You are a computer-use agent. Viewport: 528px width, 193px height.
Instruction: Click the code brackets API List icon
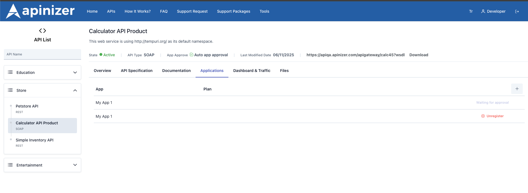(x=42, y=31)
